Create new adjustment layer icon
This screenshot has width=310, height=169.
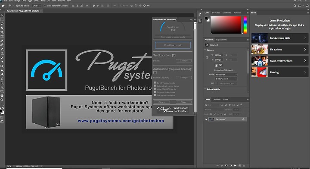[x=231, y=166]
